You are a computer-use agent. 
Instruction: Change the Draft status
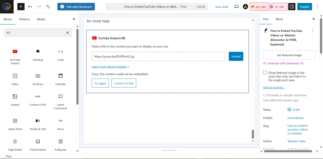[x=293, y=109]
